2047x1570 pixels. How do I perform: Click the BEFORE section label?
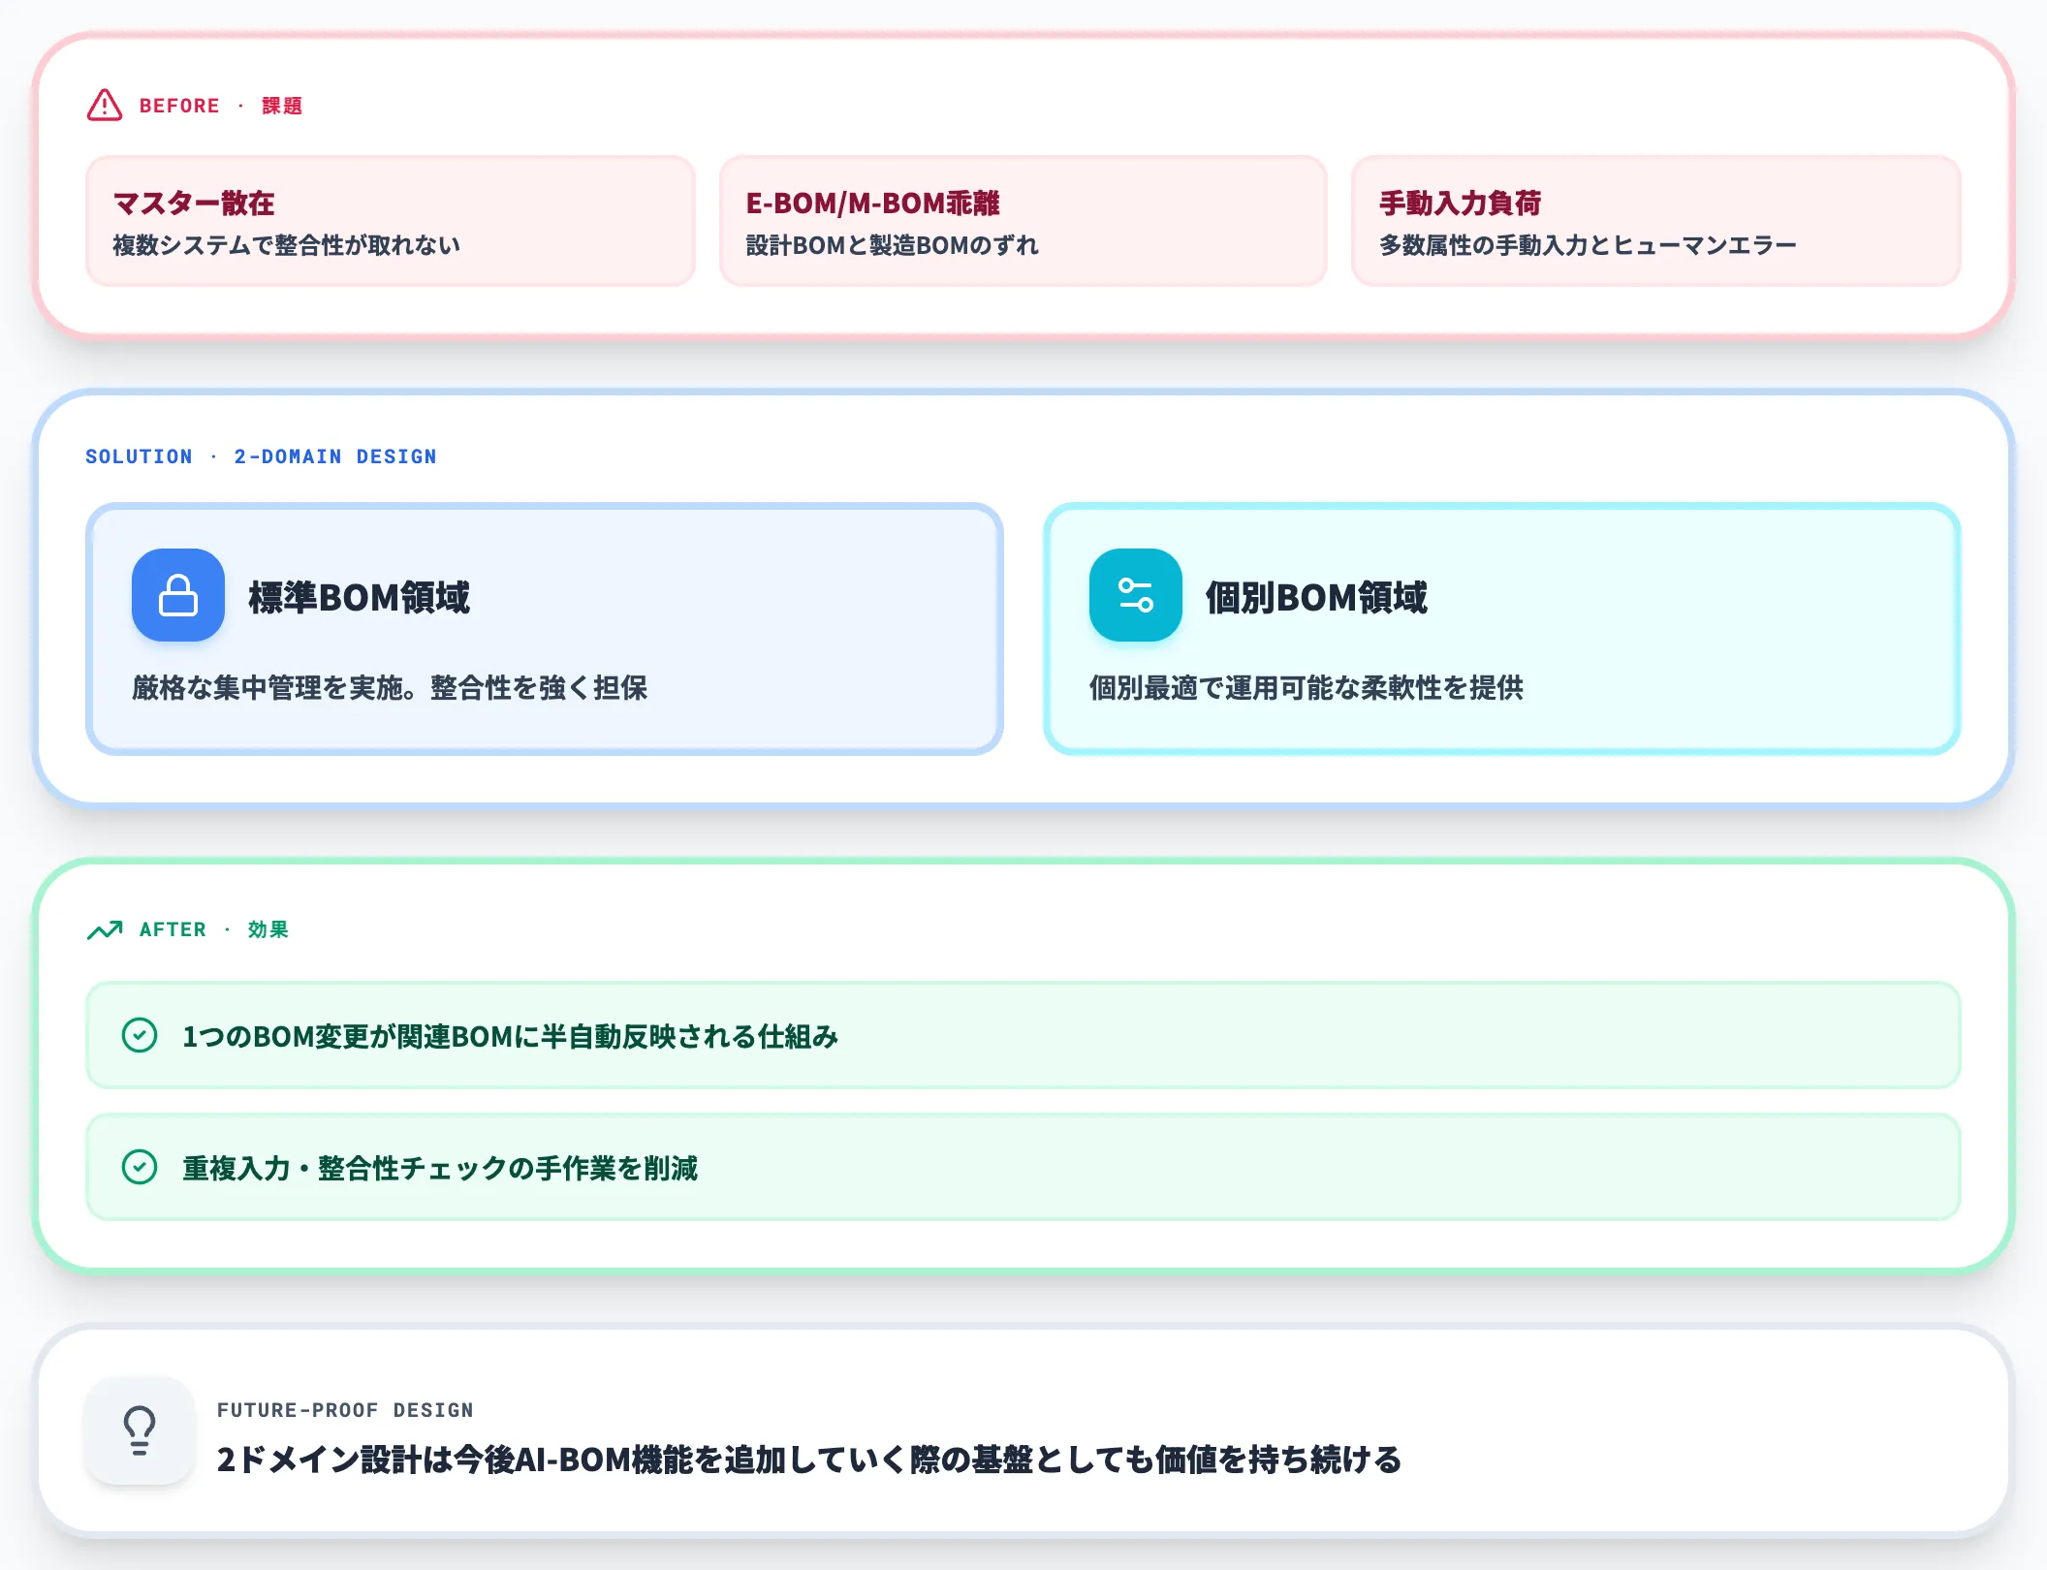(x=179, y=106)
